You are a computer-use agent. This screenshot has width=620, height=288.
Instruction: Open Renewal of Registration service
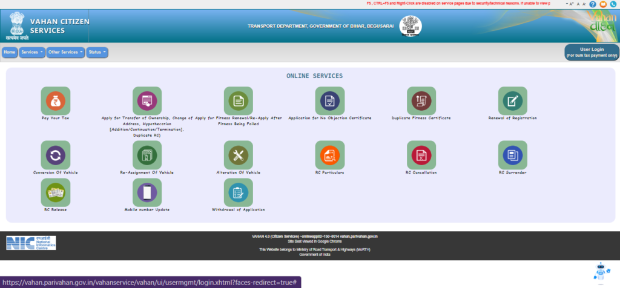(512, 101)
